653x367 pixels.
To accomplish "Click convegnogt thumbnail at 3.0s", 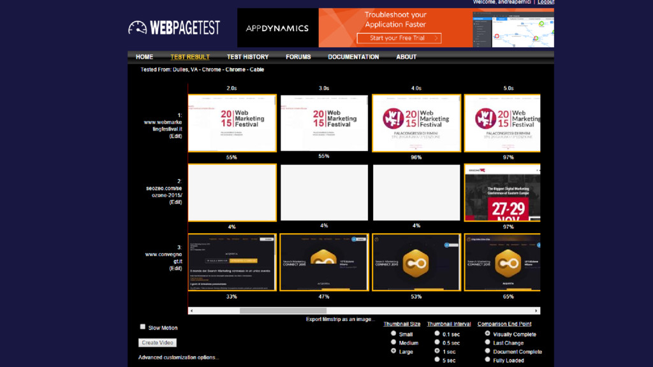I will [x=324, y=262].
